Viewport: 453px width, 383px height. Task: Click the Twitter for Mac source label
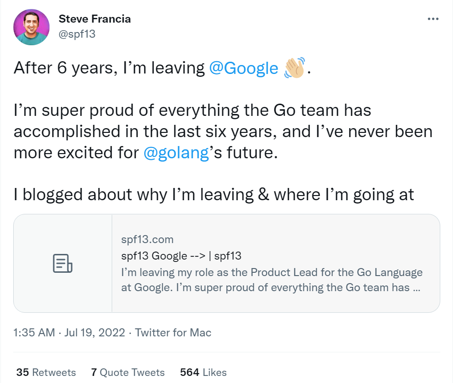[x=173, y=333]
